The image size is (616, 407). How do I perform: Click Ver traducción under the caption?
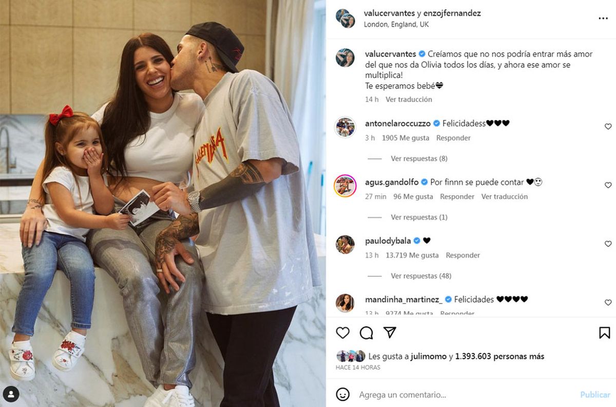[409, 99]
